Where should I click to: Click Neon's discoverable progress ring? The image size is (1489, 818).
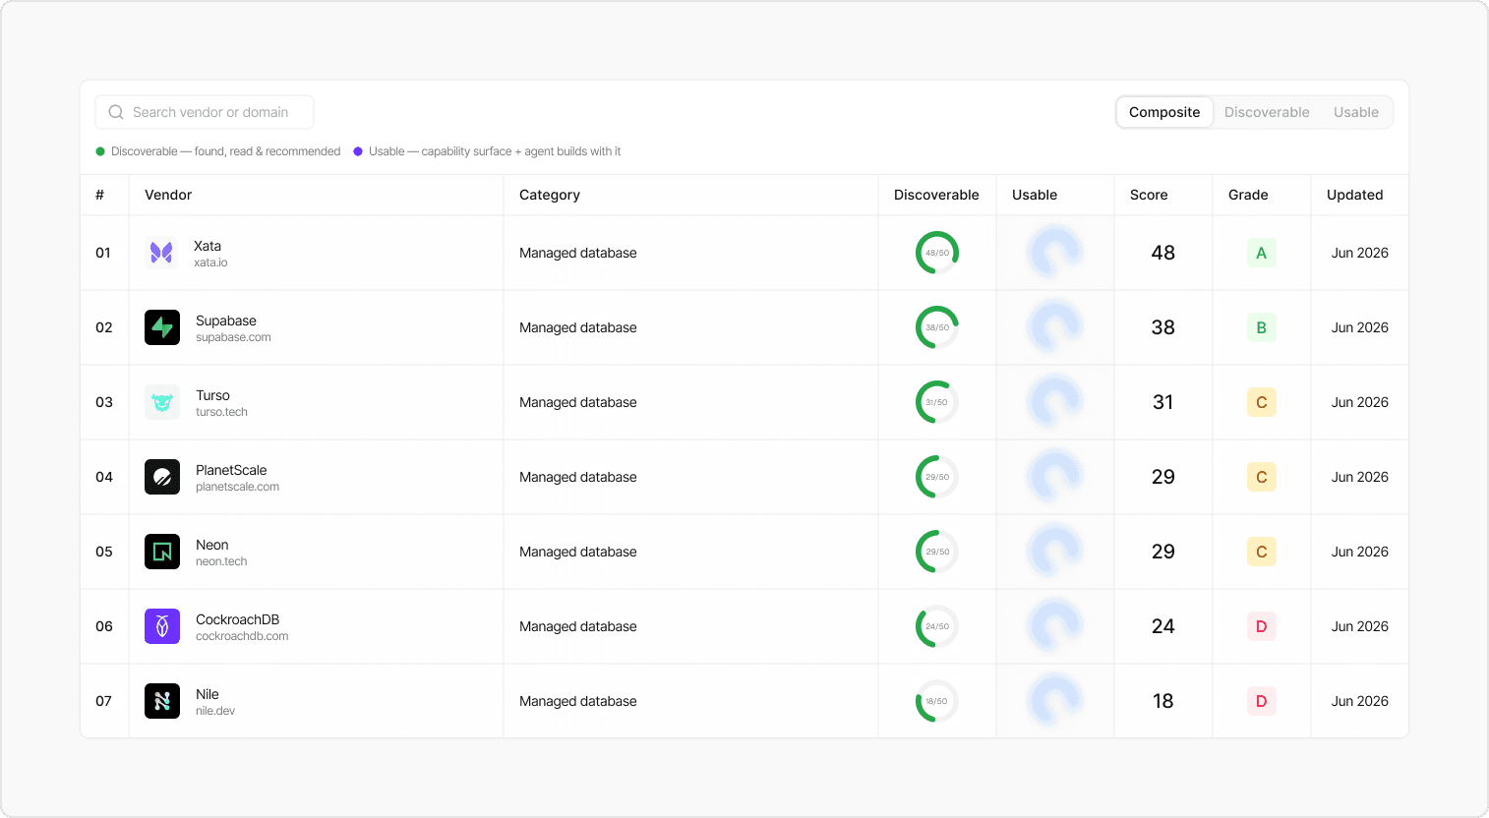pos(937,552)
